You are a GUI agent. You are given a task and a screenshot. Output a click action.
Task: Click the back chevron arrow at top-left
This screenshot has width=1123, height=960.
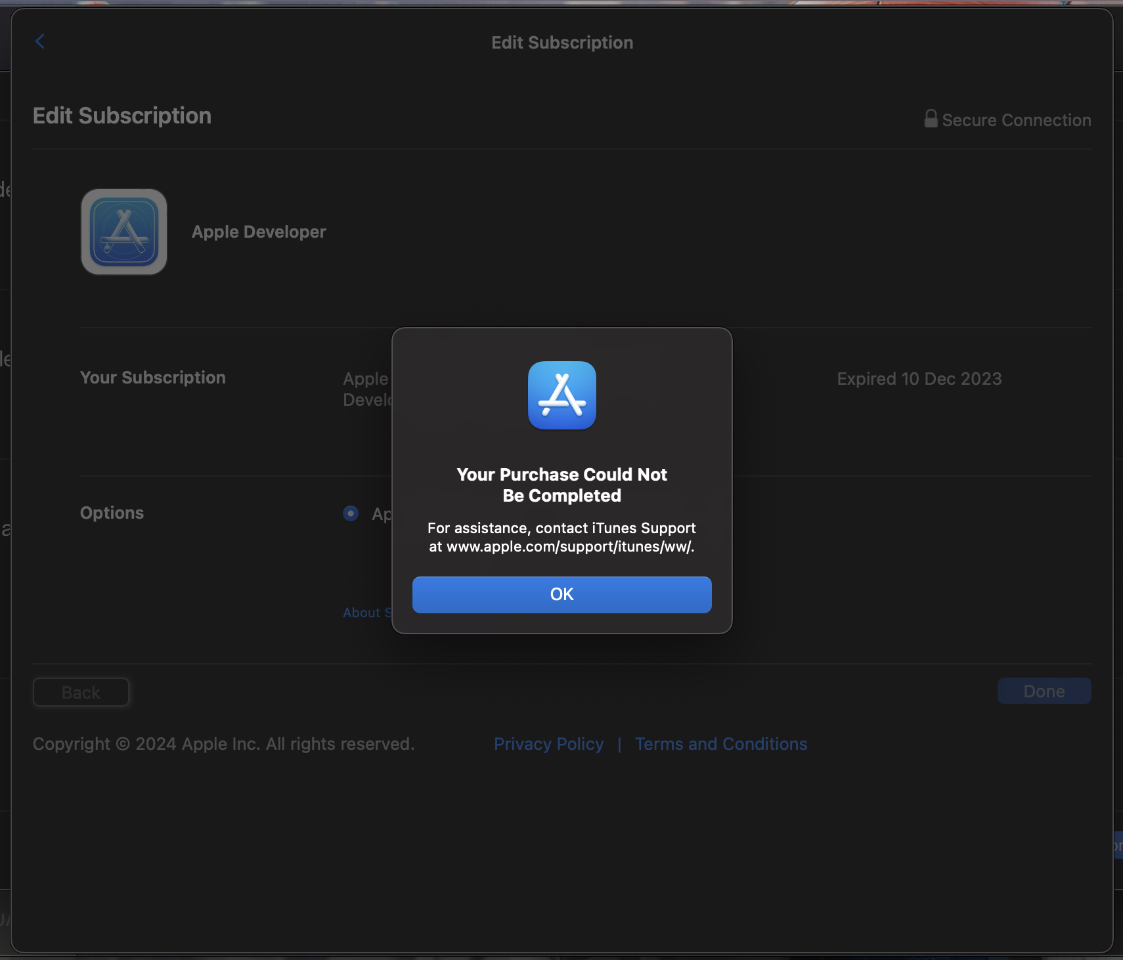[40, 41]
